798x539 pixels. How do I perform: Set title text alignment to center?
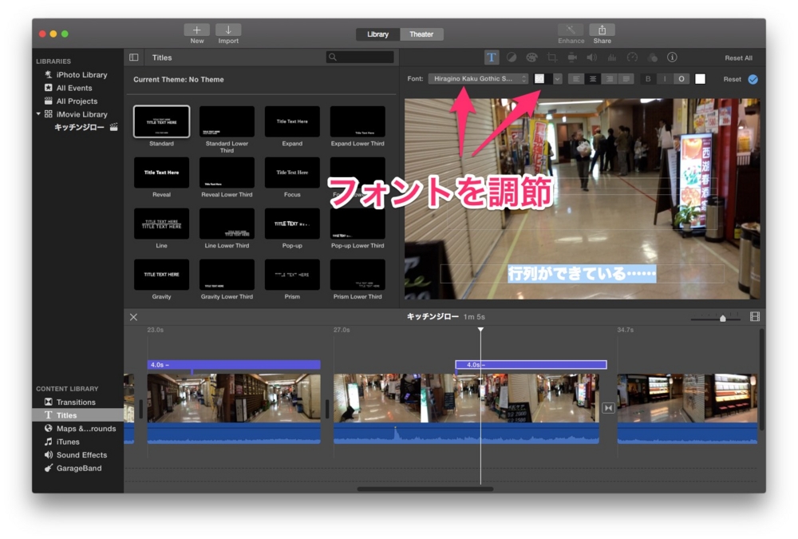pos(592,79)
